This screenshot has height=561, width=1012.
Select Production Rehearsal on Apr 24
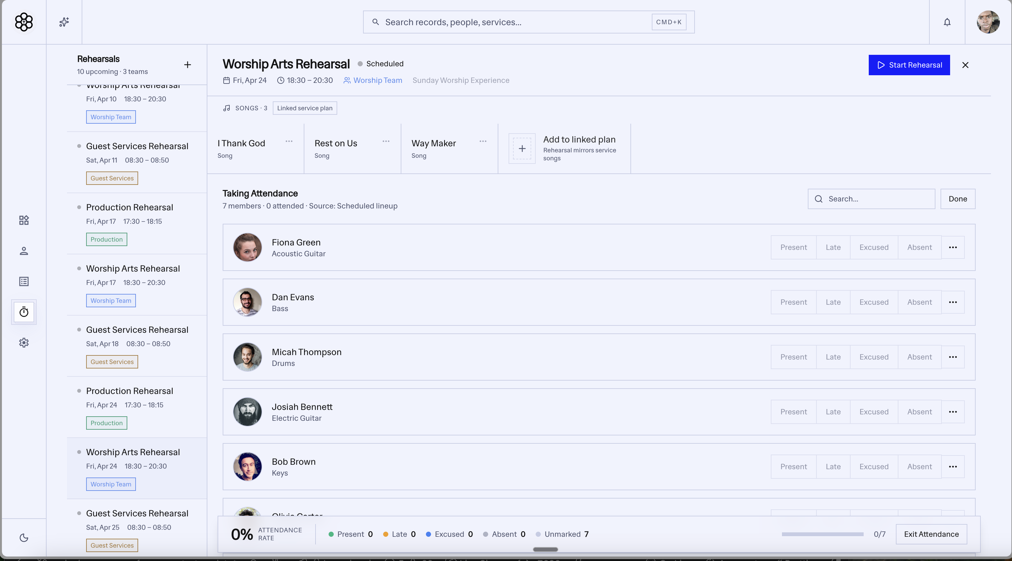[x=137, y=407]
